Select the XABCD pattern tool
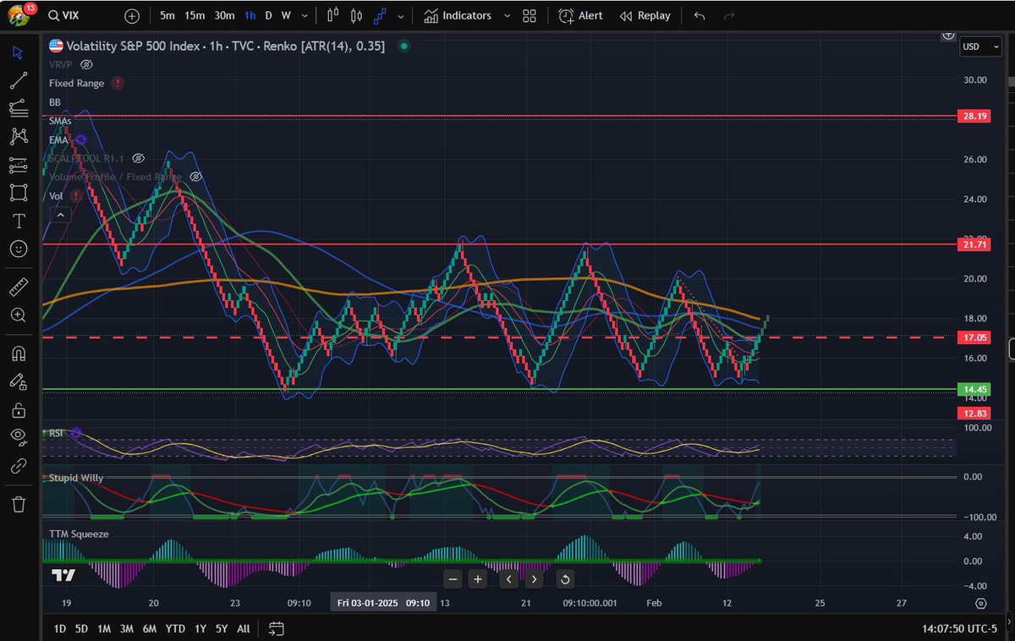 click(19, 136)
